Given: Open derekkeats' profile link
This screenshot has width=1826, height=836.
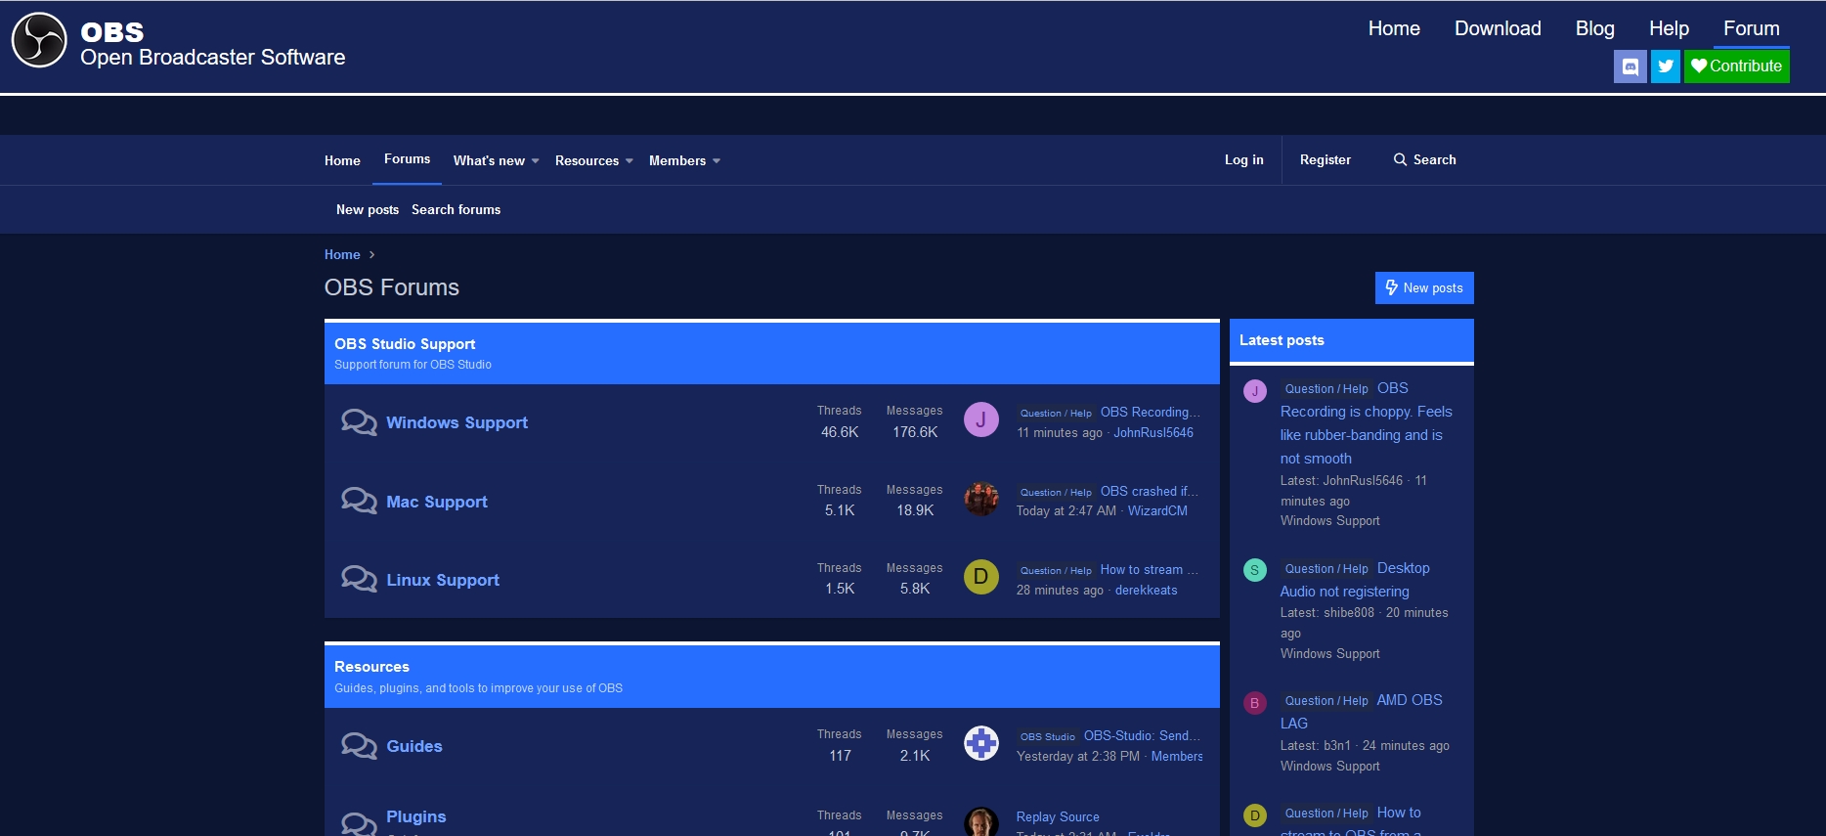Looking at the screenshot, I should [x=1147, y=590].
